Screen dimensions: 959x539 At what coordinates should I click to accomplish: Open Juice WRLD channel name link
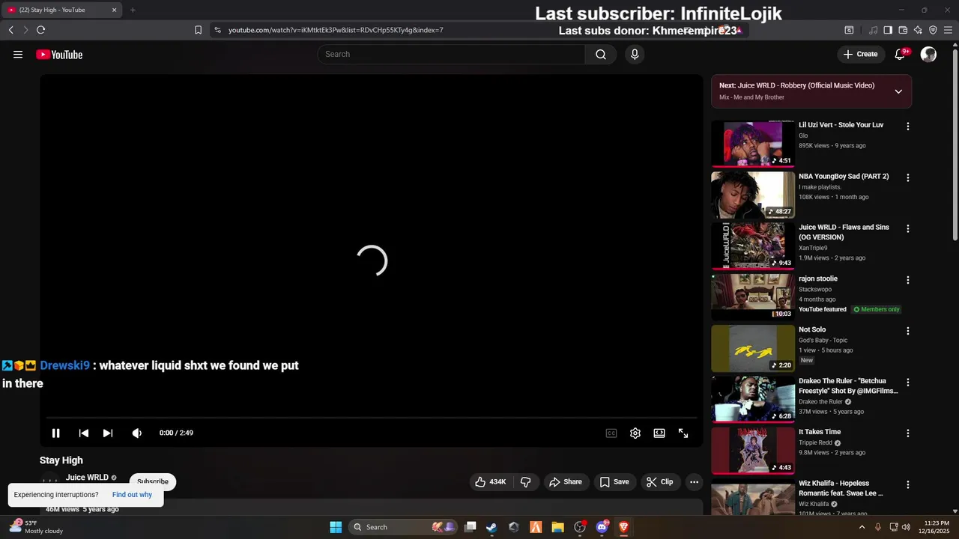[x=87, y=478]
